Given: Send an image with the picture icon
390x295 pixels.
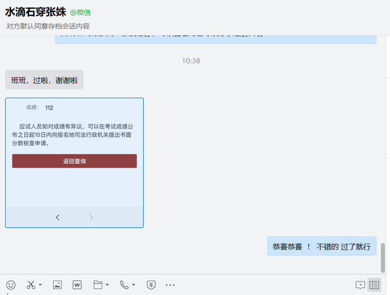Looking at the screenshot, I should pos(57,285).
